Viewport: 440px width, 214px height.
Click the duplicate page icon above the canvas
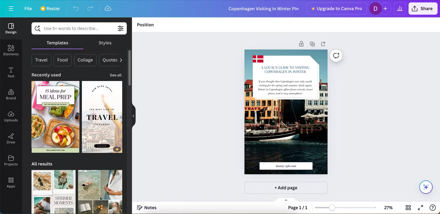tap(312, 43)
